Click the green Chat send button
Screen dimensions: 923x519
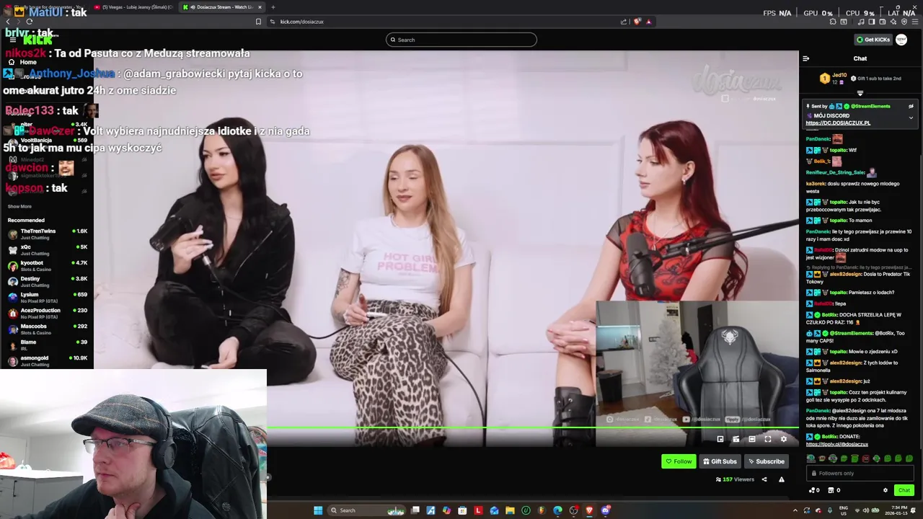pyautogui.click(x=904, y=490)
